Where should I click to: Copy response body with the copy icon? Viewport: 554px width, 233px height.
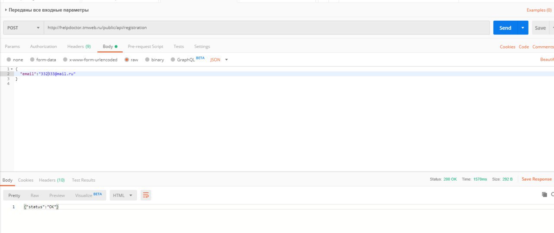[x=544, y=195]
